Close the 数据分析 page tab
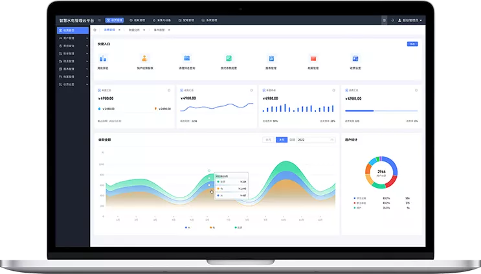481x274 pixels. coord(144,30)
